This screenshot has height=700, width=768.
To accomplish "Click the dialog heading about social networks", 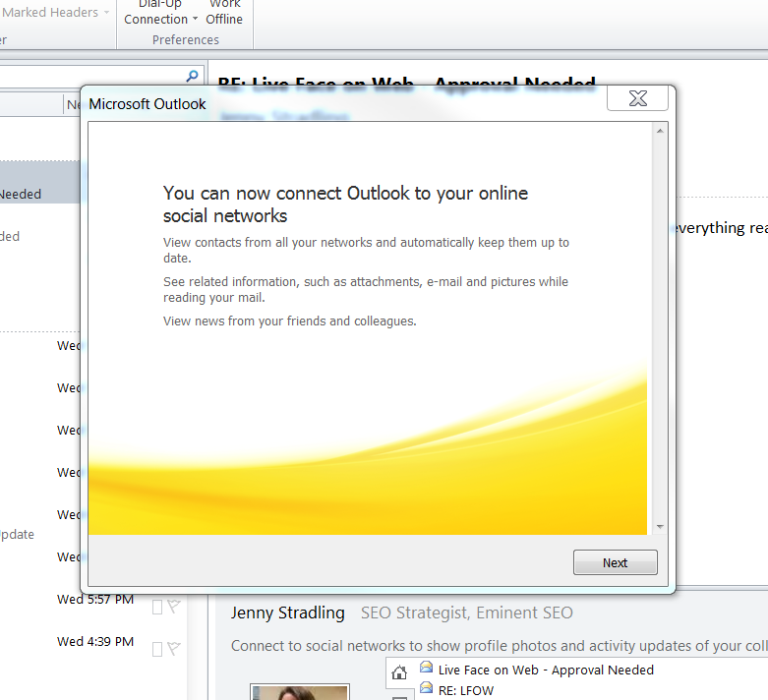I will (345, 204).
